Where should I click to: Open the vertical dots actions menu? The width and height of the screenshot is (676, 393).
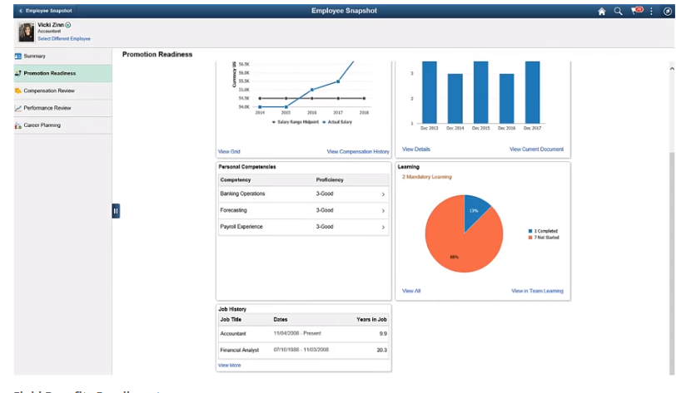(x=651, y=11)
